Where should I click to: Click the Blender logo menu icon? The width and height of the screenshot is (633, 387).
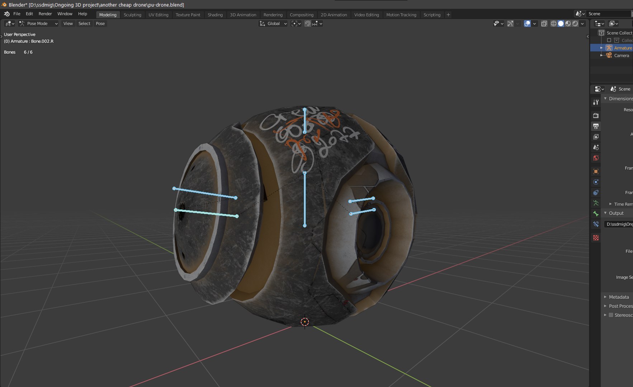[6, 14]
